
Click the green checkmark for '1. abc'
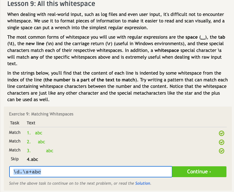(222, 133)
